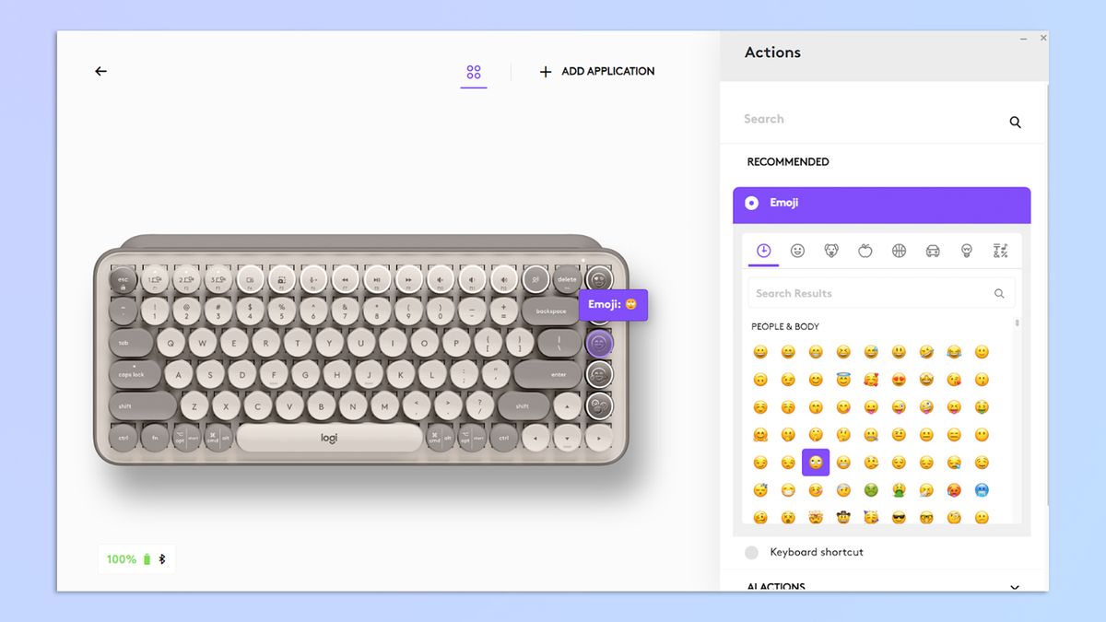Screen dimensions: 1106x622
Task: Click the search magnifier in Actions panel
Action: tap(1015, 122)
